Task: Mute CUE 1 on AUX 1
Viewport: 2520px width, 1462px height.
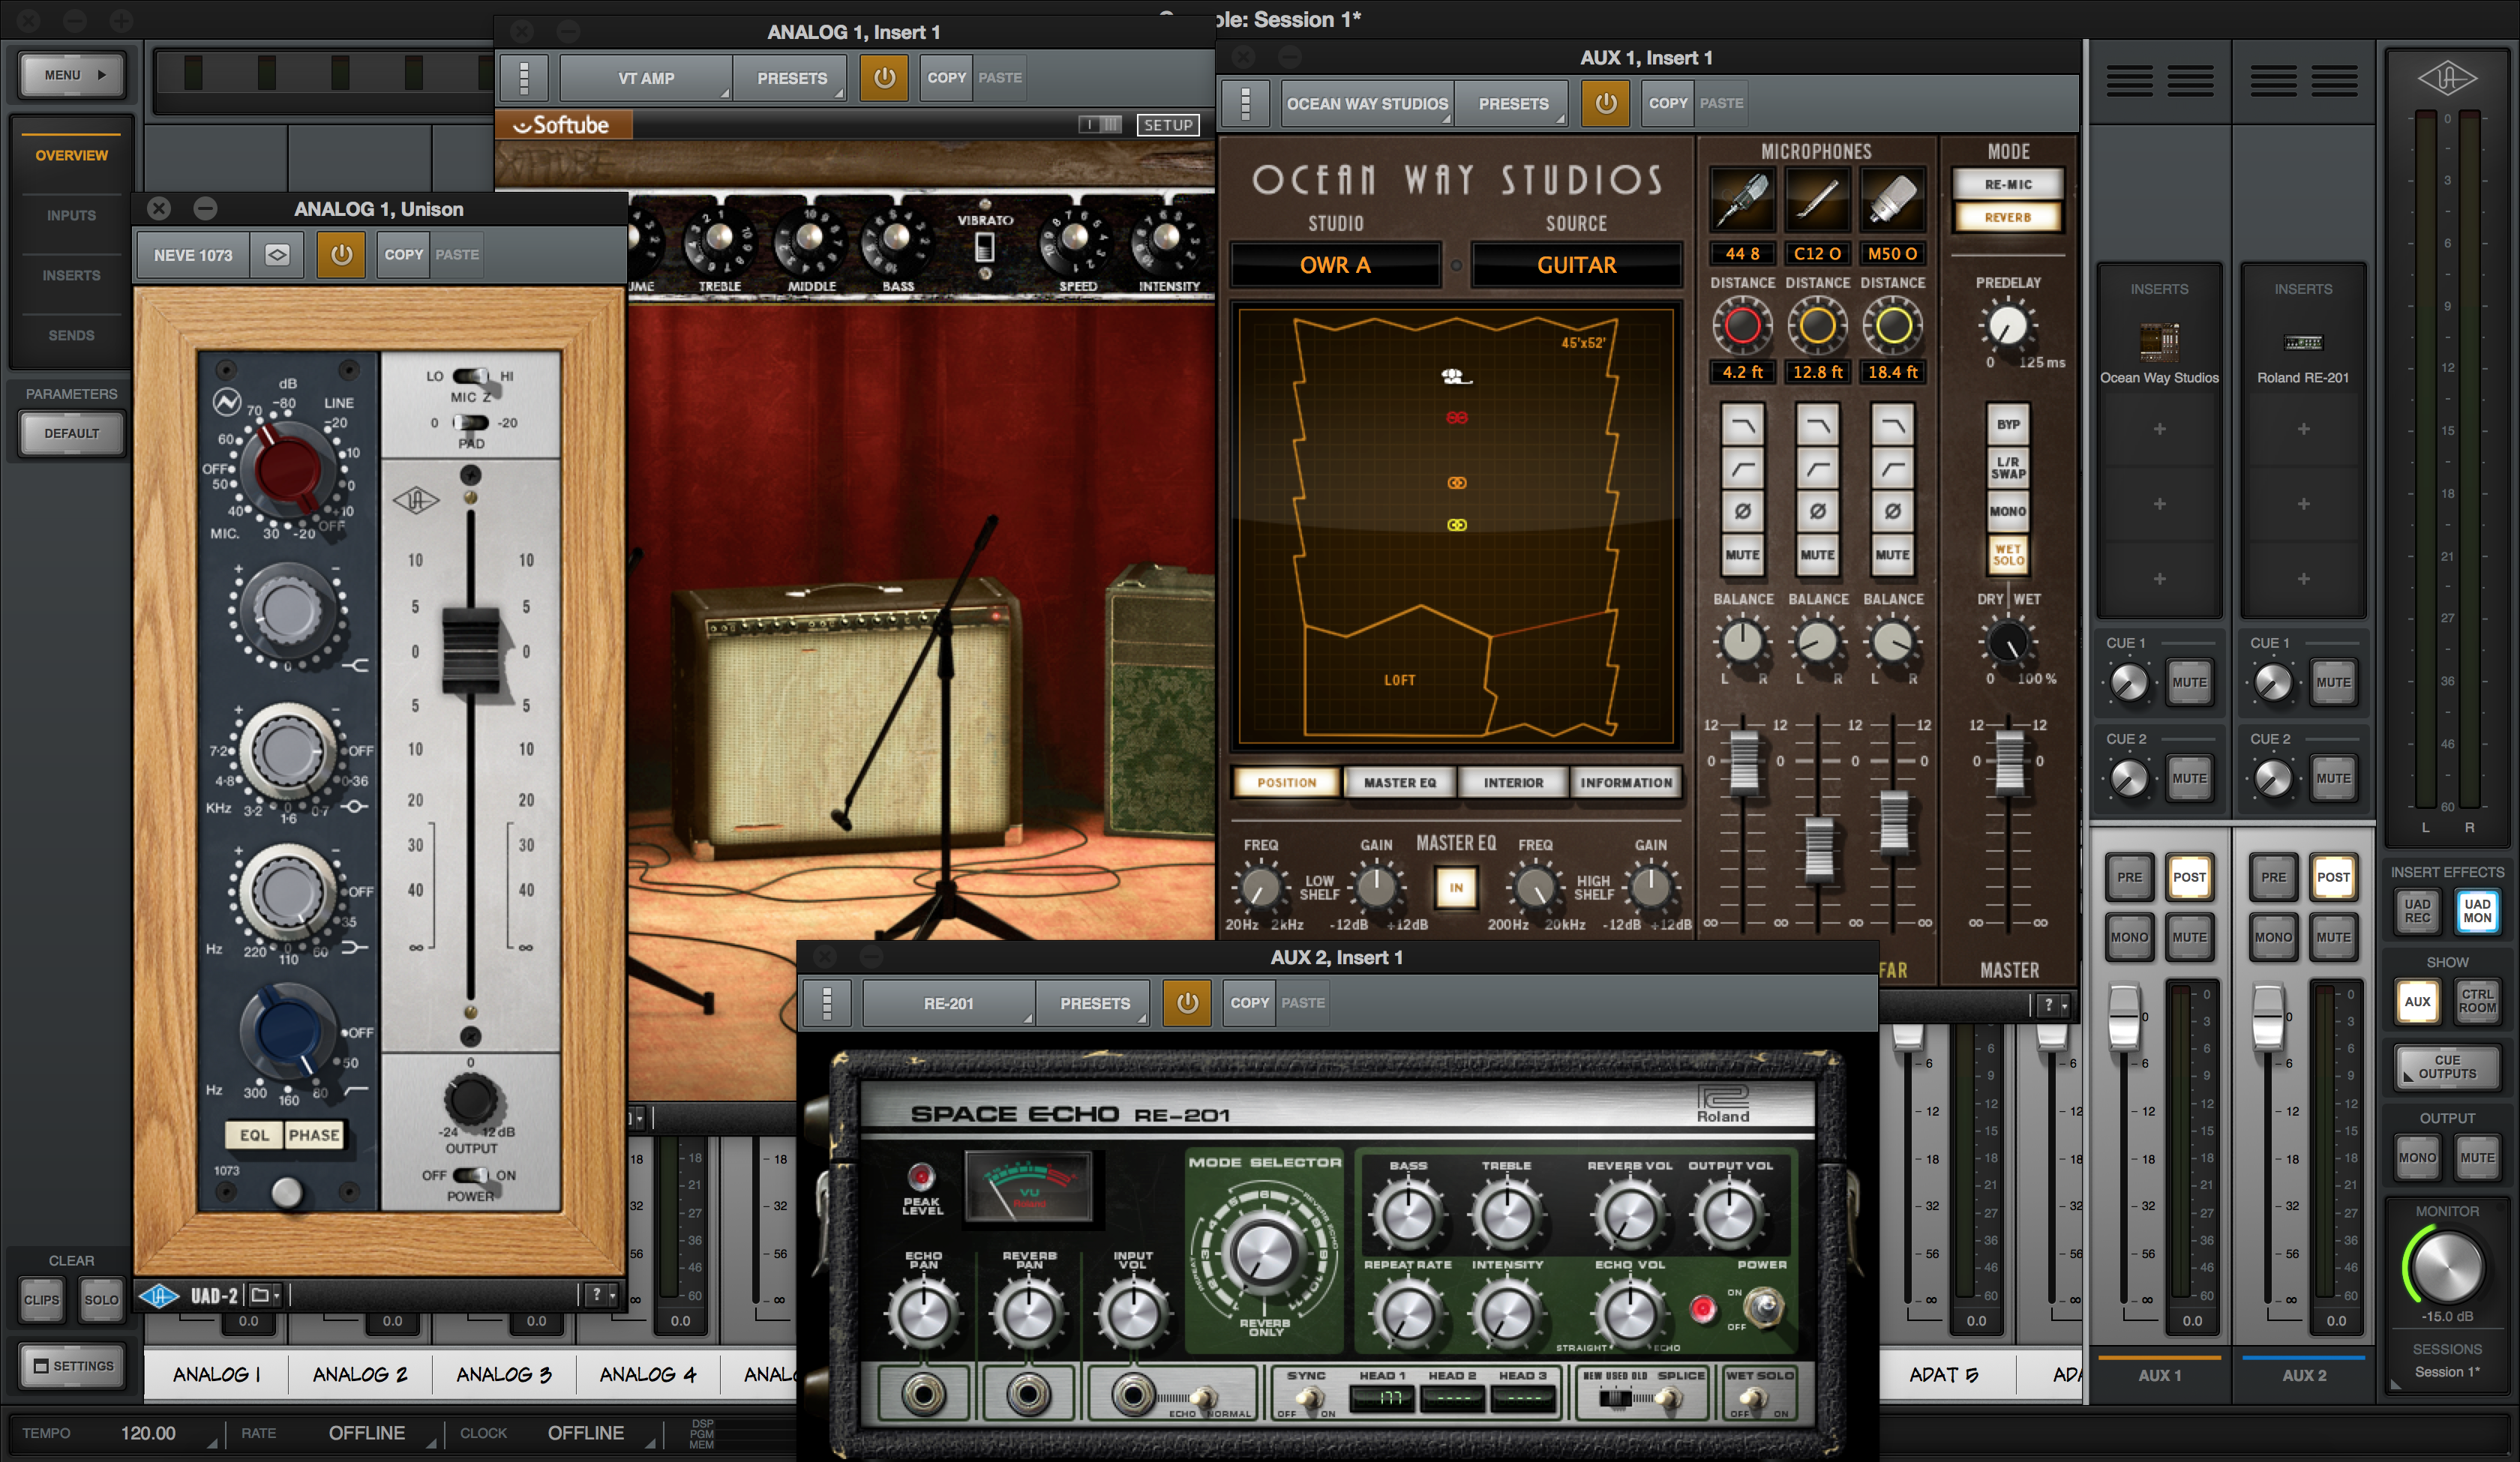Action: pyautogui.click(x=2189, y=682)
